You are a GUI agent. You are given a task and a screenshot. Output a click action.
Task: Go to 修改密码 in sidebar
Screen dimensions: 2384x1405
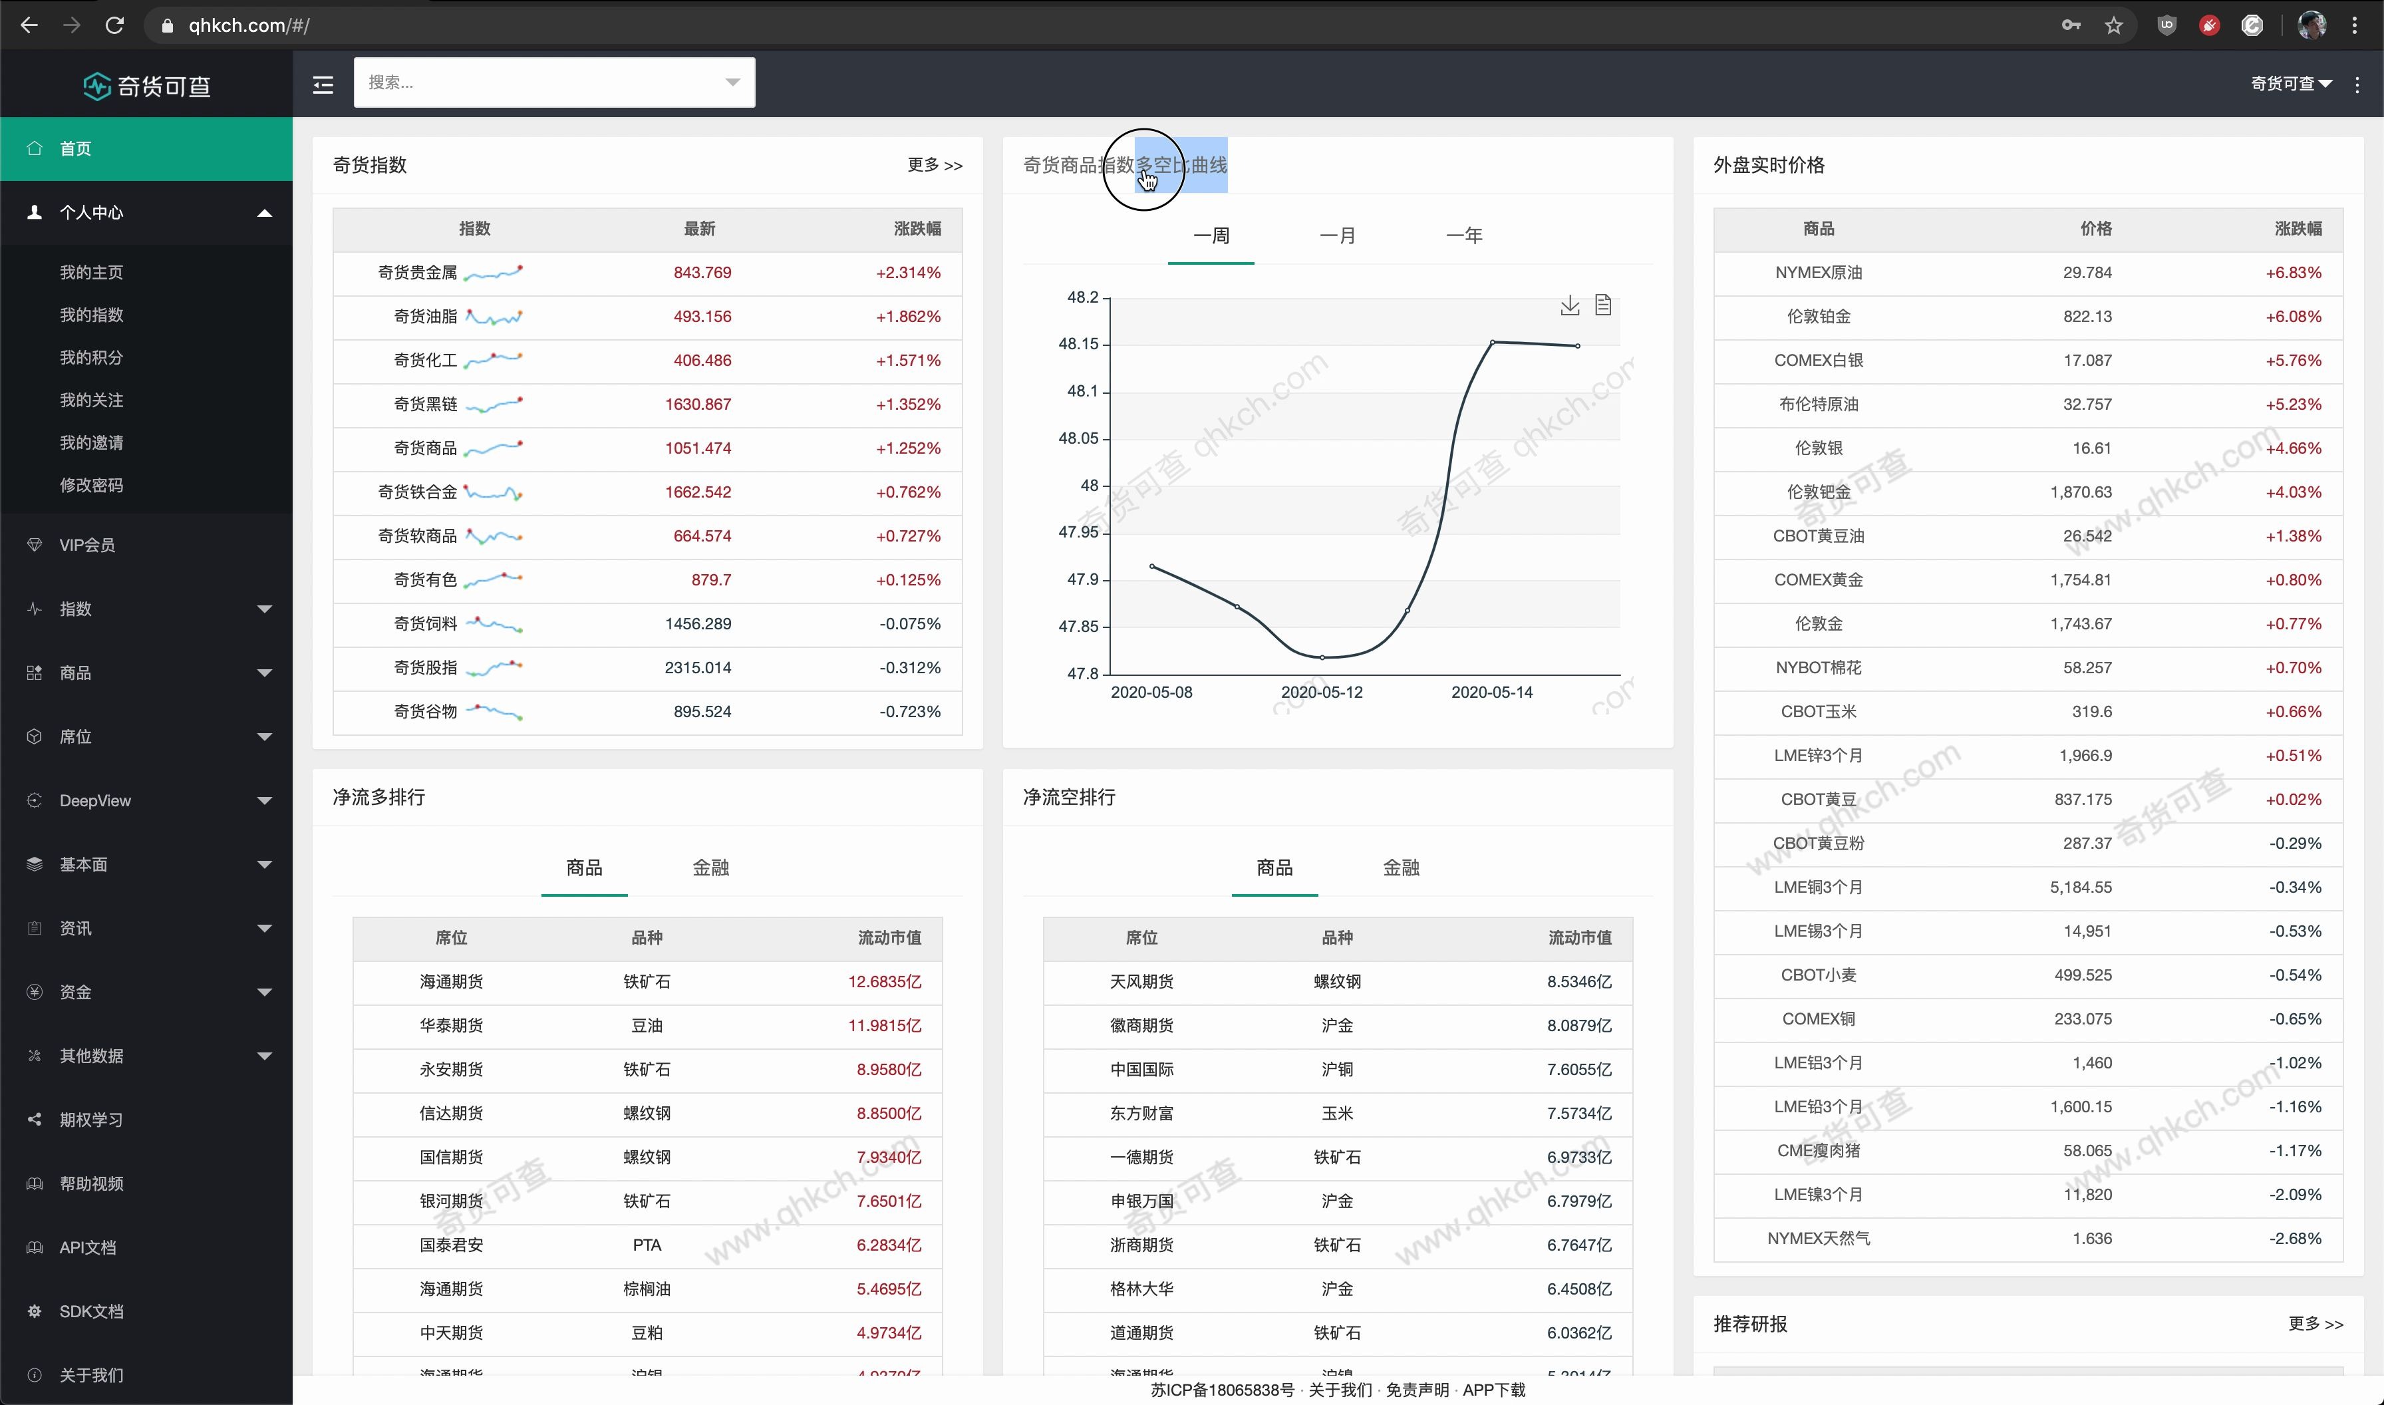point(91,486)
